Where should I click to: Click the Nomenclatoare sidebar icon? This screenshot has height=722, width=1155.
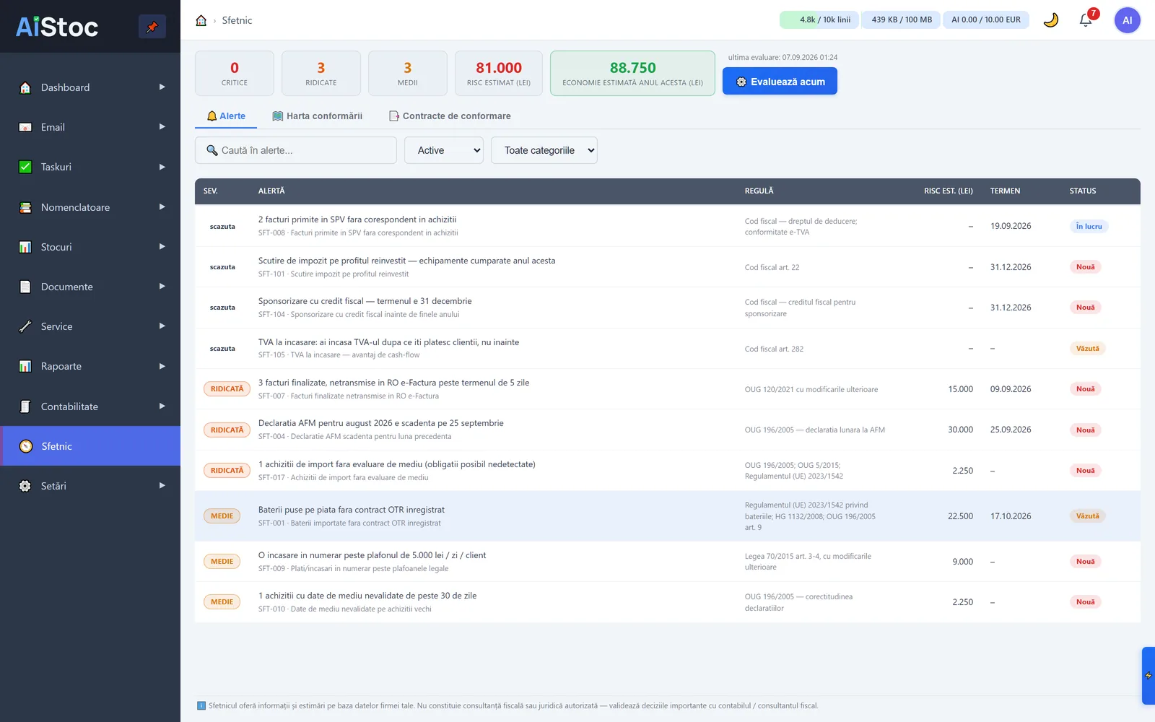25,207
